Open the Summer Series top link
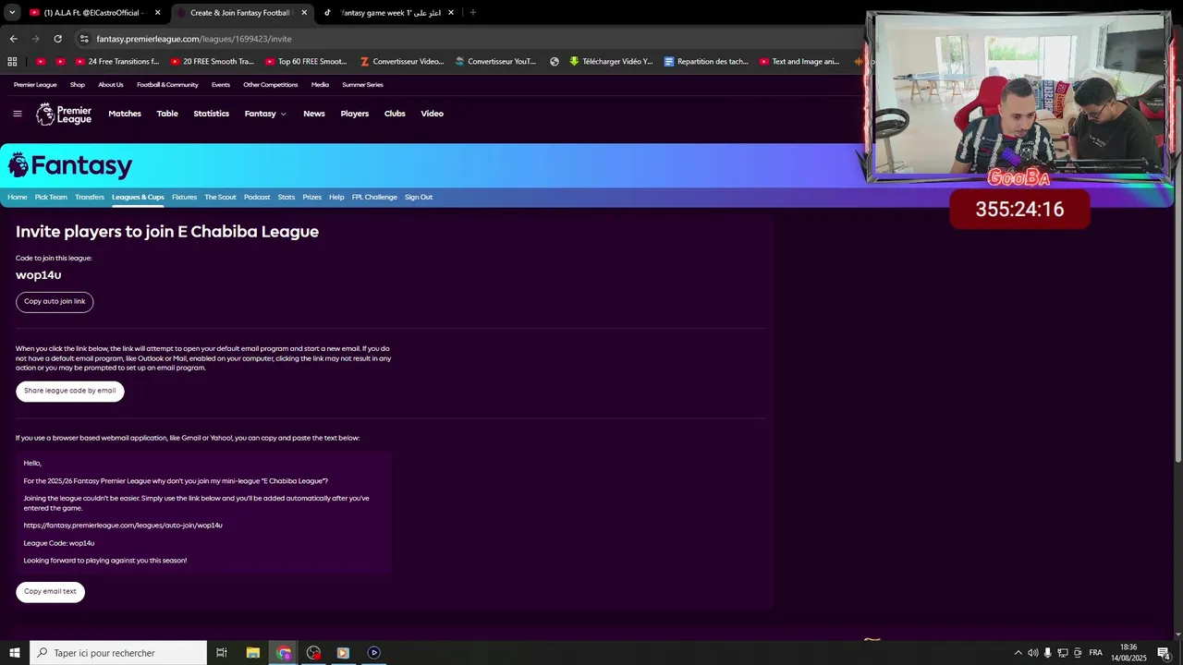This screenshot has height=665, width=1183. pos(362,85)
